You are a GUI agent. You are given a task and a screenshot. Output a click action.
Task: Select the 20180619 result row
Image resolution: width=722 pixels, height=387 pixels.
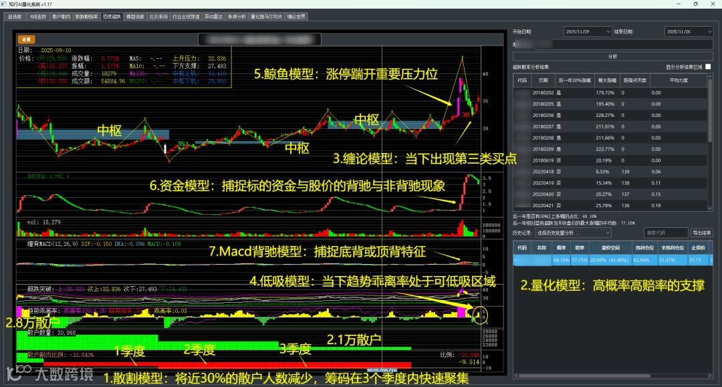pos(610,160)
